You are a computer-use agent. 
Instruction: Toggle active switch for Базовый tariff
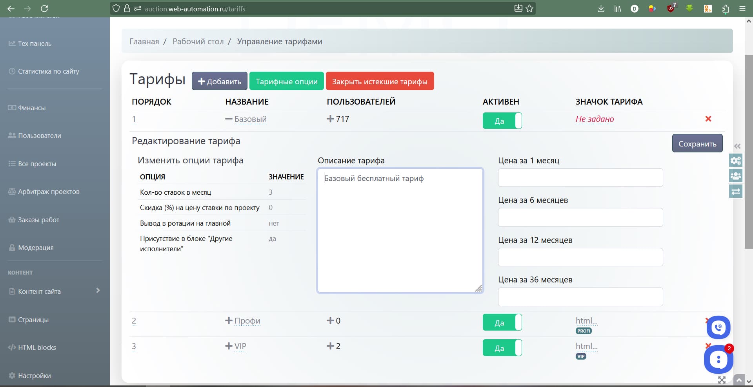pyautogui.click(x=502, y=121)
